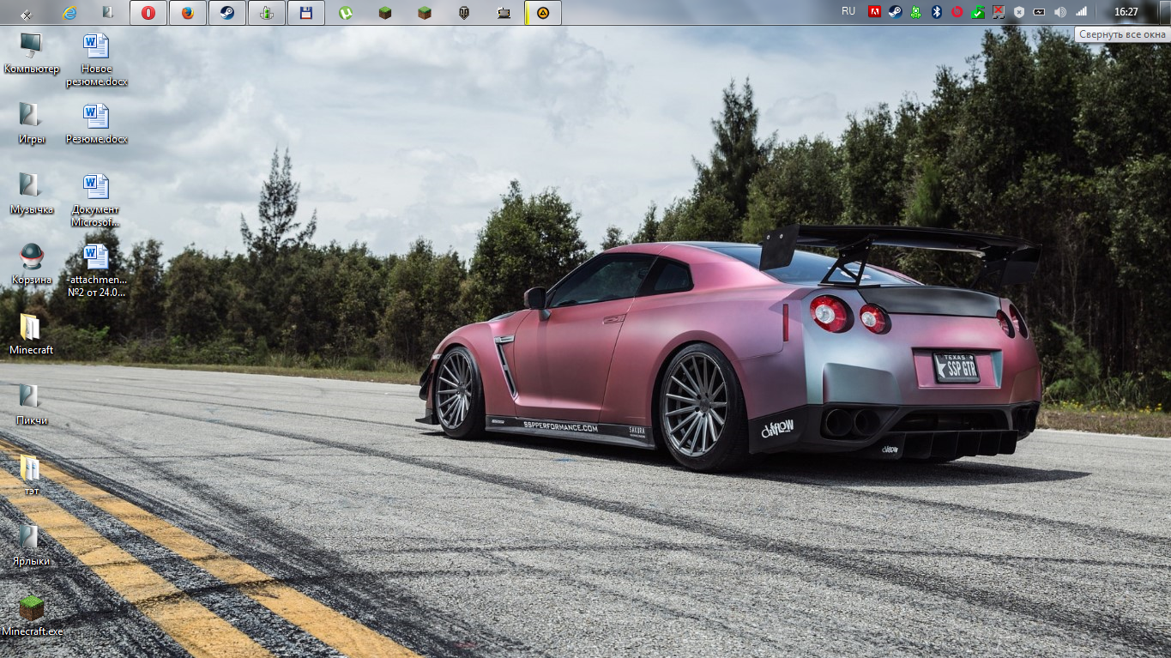Switch the RU input language indicator
Screen dimensions: 1171x658
point(848,12)
